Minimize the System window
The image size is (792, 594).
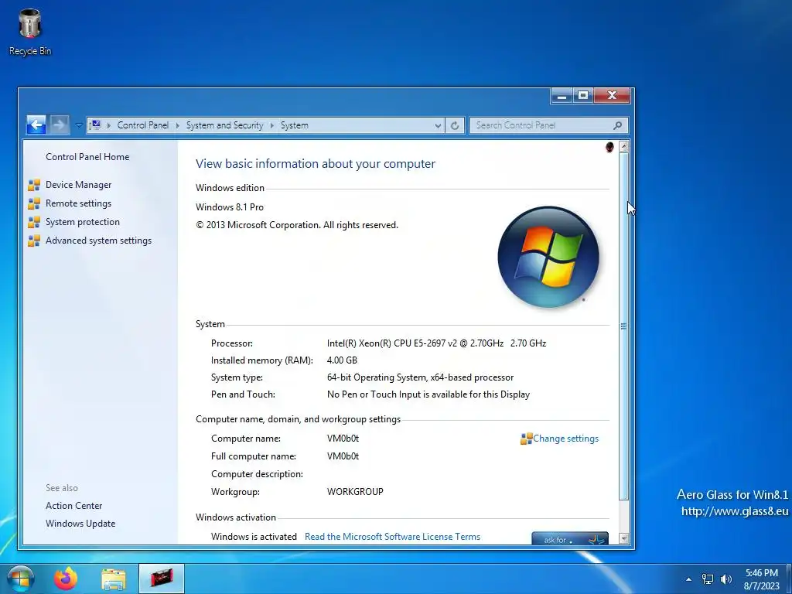562,95
